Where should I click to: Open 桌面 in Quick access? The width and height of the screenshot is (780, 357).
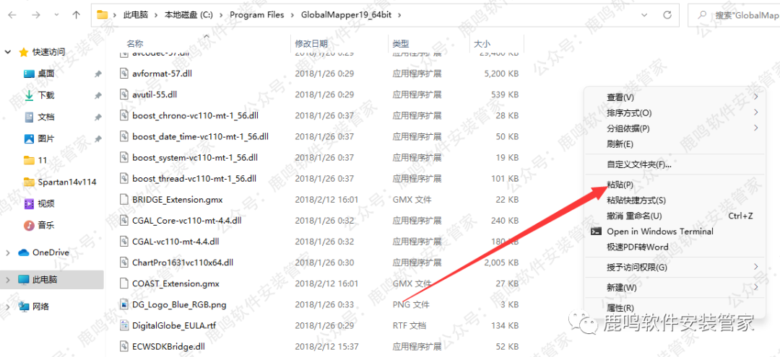(46, 74)
